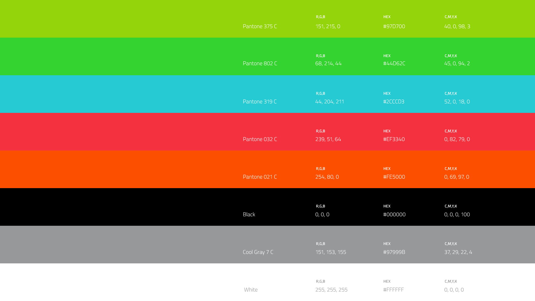
Task: Click RGB value 151, 153, 155
Action: coord(330,252)
